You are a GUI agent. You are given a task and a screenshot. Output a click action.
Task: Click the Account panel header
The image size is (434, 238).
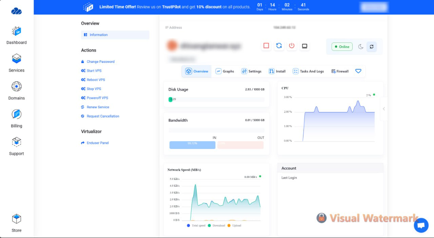click(331, 168)
